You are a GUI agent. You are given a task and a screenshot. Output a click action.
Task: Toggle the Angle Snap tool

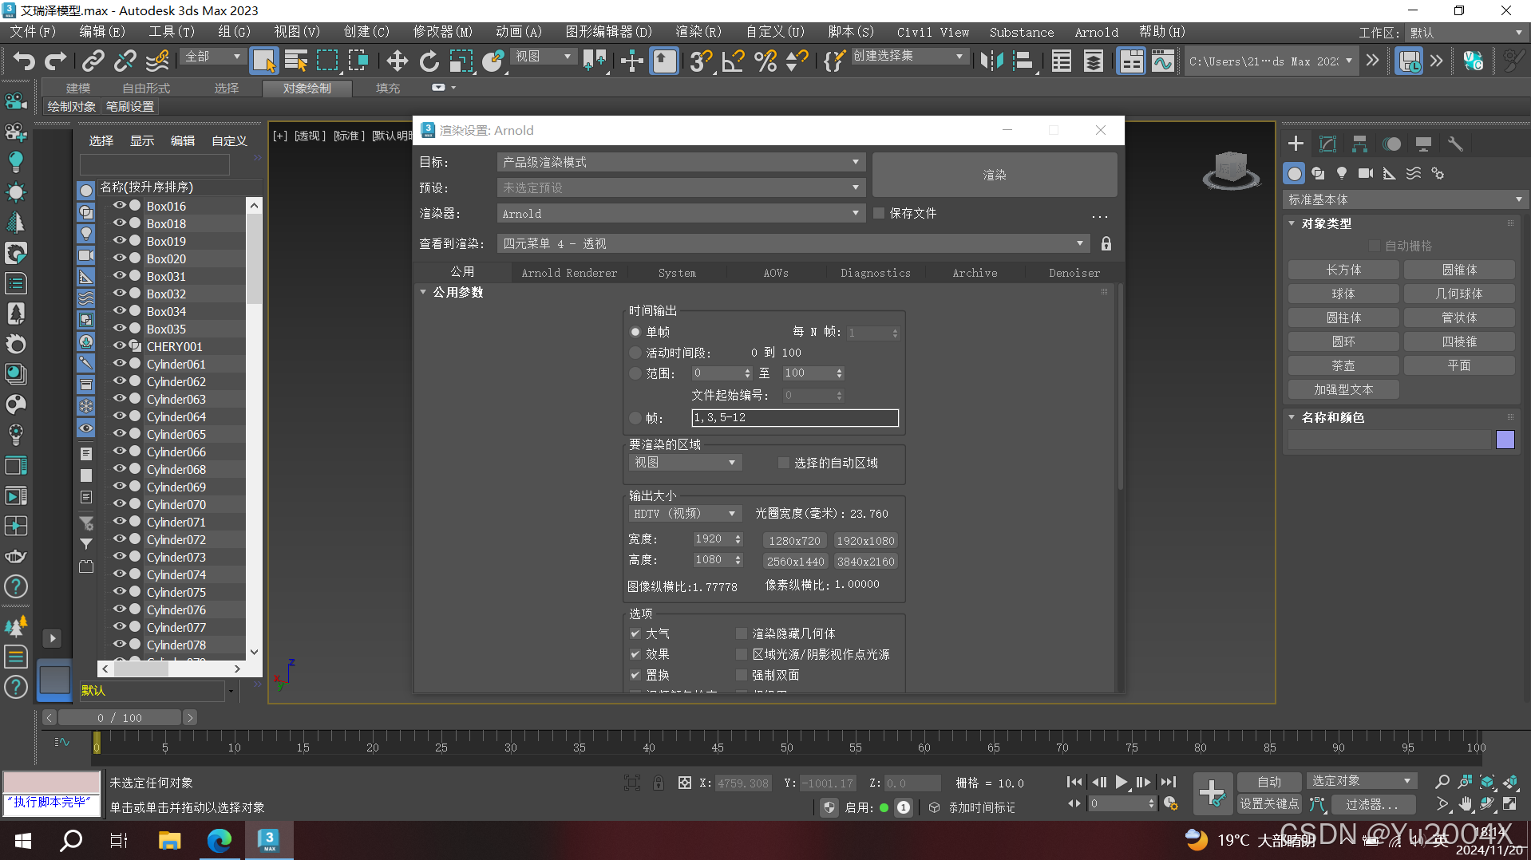tap(733, 61)
